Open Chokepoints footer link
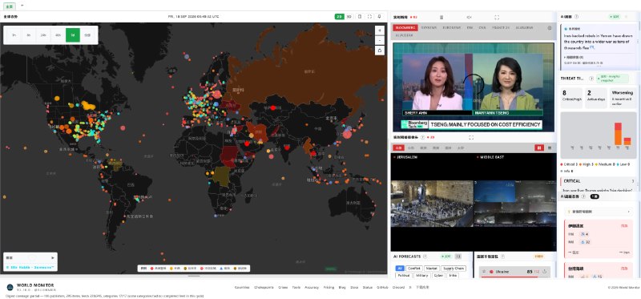This screenshot has width=641, height=299. [264, 288]
